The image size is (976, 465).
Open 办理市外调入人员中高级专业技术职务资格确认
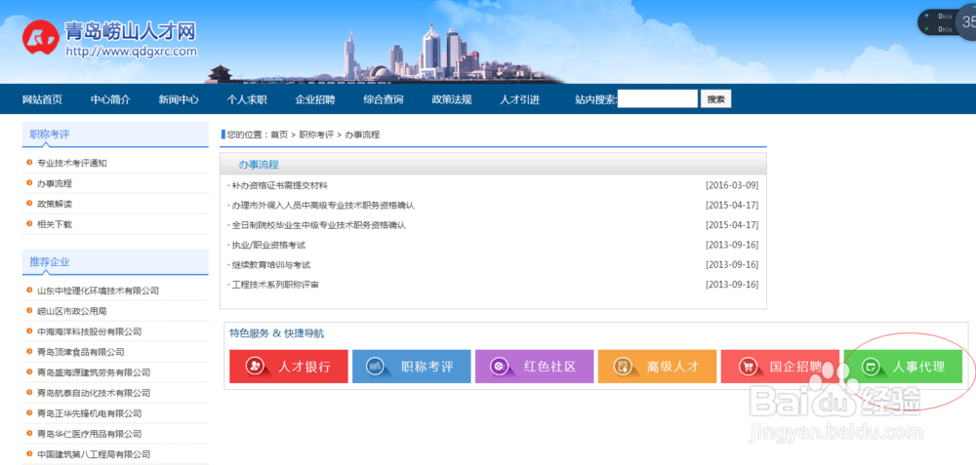tap(323, 205)
